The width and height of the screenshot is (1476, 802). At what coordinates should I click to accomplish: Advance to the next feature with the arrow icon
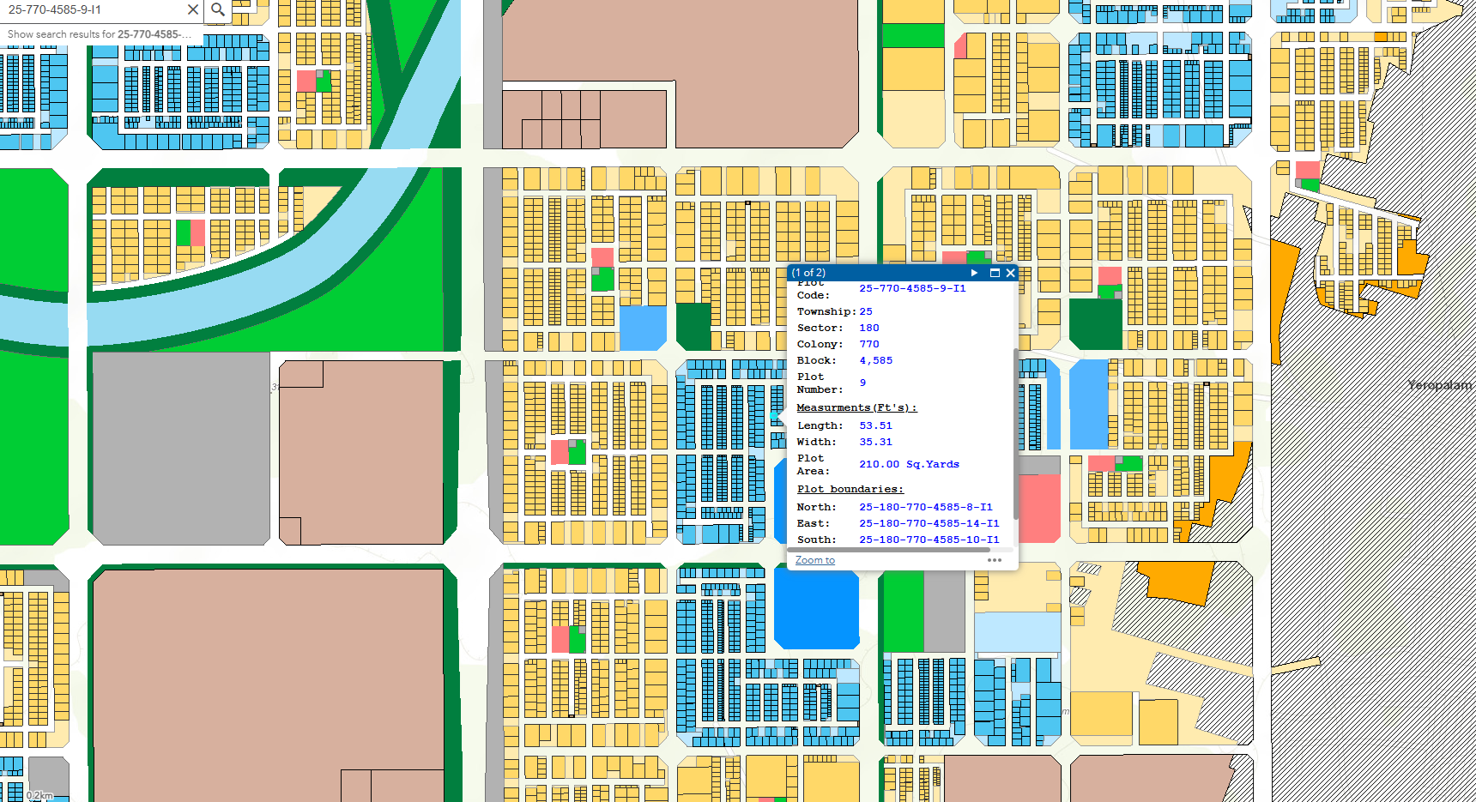coord(974,273)
